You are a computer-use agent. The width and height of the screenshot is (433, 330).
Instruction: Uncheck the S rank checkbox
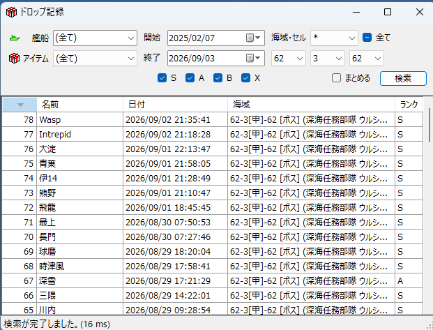pyautogui.click(x=162, y=78)
